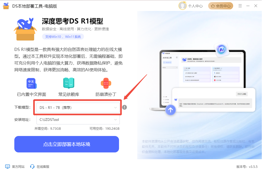Viewport: 262px width, 172px height.
Task: Open 在线客服 online support link
Action: (43, 167)
